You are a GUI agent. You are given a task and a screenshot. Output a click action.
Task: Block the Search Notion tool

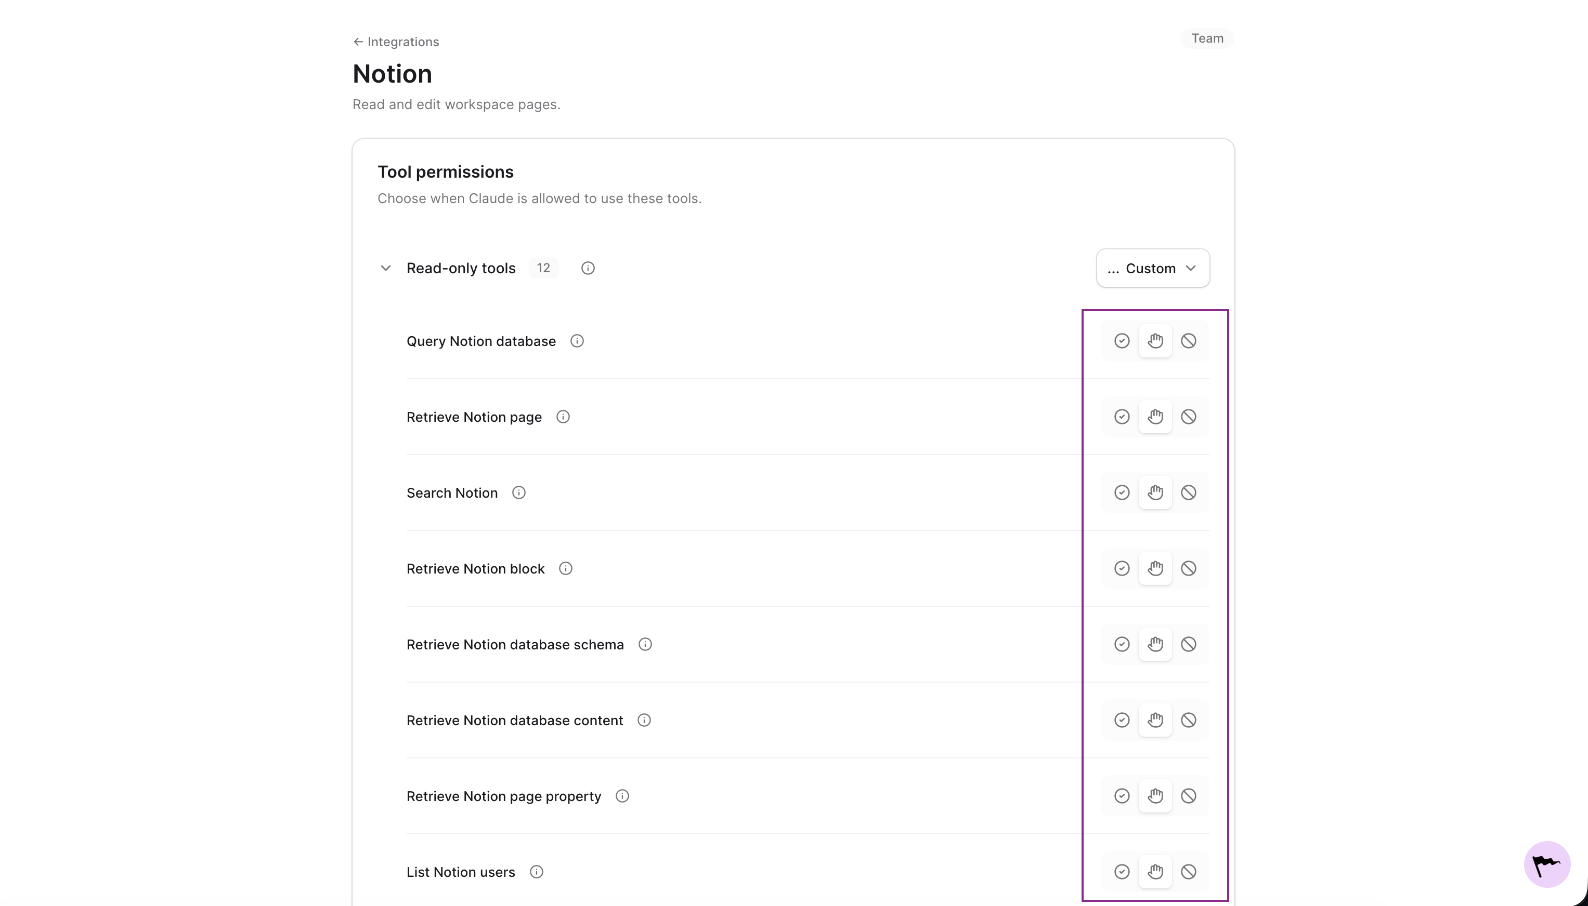click(1189, 493)
